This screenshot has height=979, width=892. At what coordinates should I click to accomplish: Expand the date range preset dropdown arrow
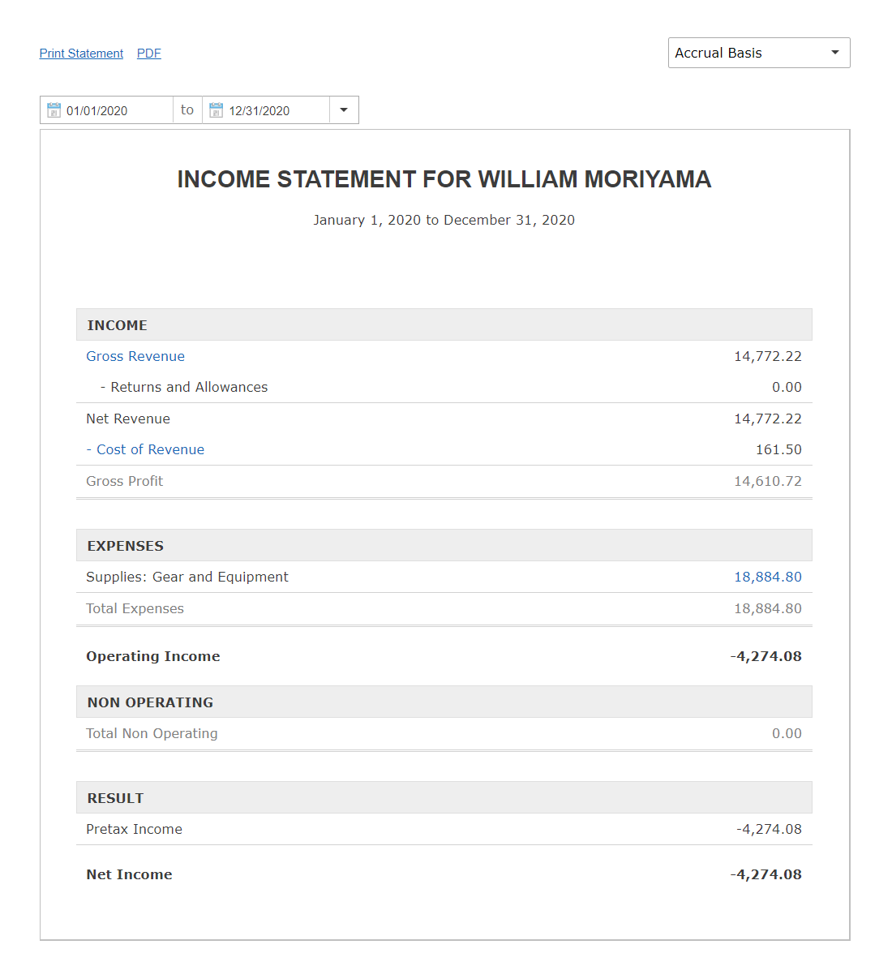(344, 110)
